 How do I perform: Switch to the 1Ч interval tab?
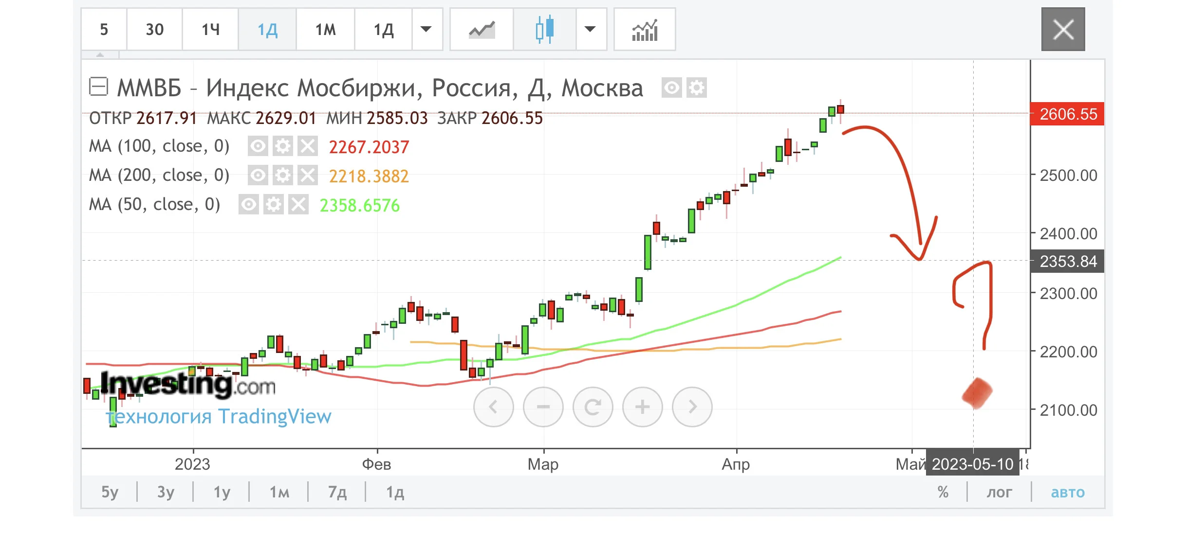click(x=211, y=30)
